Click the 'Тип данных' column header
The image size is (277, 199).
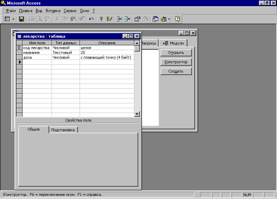(x=66, y=43)
